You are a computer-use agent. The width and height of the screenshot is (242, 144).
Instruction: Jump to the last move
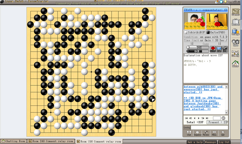(x=207, y=118)
